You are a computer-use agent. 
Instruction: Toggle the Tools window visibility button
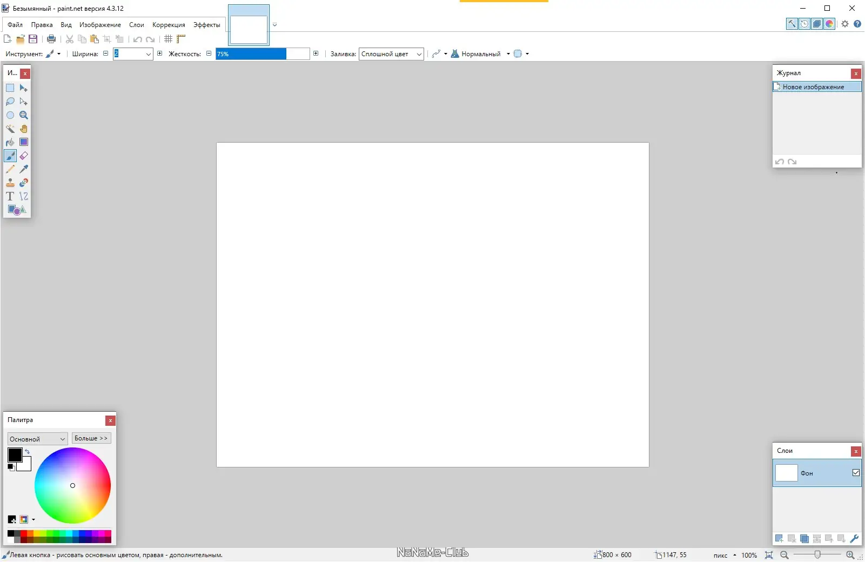pyautogui.click(x=792, y=24)
